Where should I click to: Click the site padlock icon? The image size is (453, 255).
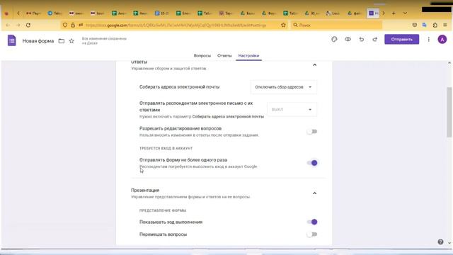pos(73,25)
